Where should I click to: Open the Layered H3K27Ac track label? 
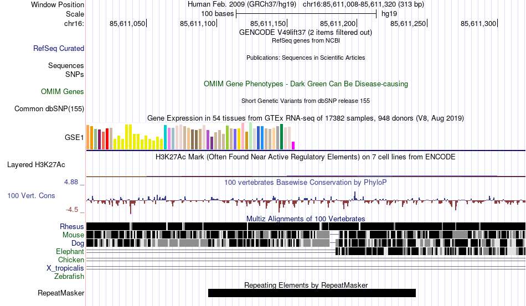[36, 164]
